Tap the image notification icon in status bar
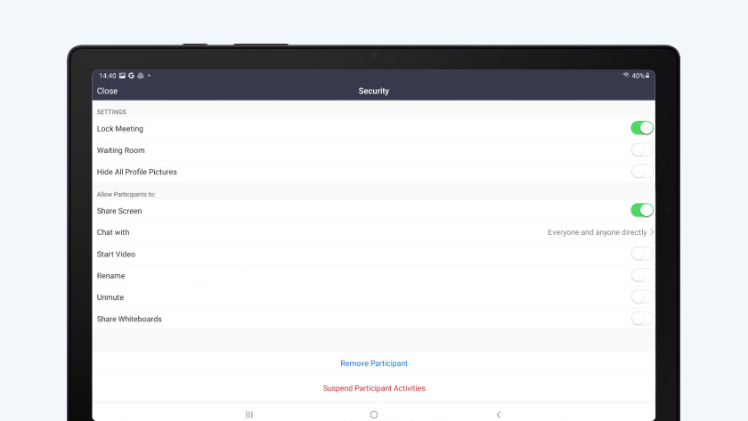Viewport: 748px width, 421px height. click(122, 76)
